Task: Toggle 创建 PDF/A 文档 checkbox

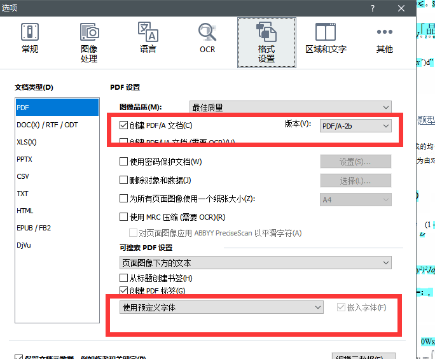Action: [123, 125]
